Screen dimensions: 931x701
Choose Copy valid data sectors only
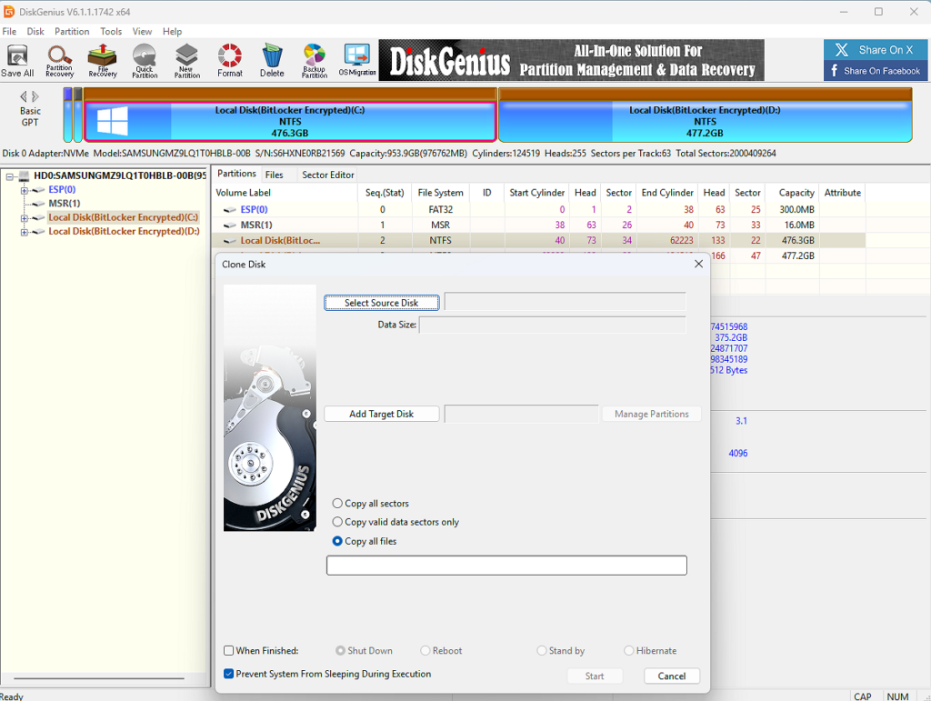[x=338, y=523]
